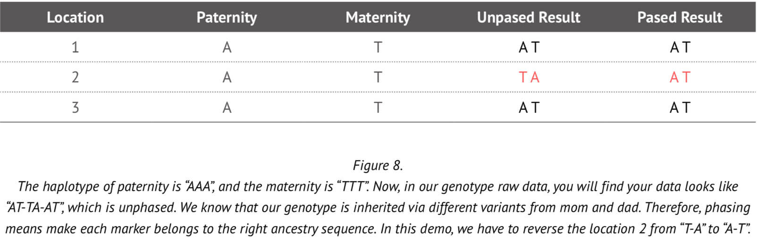Click the Unpased Result column header
The height and width of the screenshot is (239, 757).
529,17
